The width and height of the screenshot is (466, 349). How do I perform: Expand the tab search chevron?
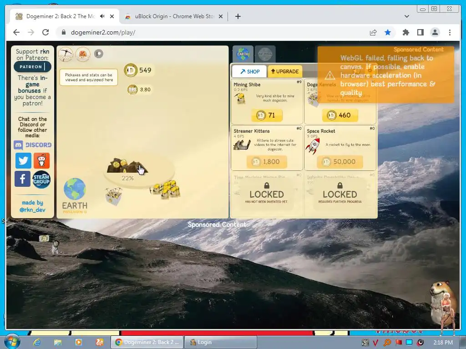click(406, 16)
